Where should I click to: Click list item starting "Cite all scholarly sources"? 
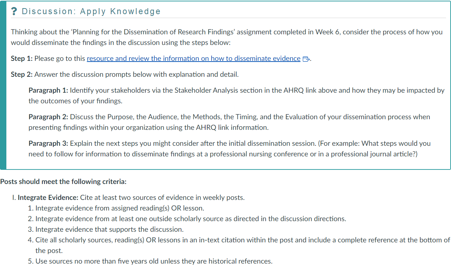click(243, 240)
